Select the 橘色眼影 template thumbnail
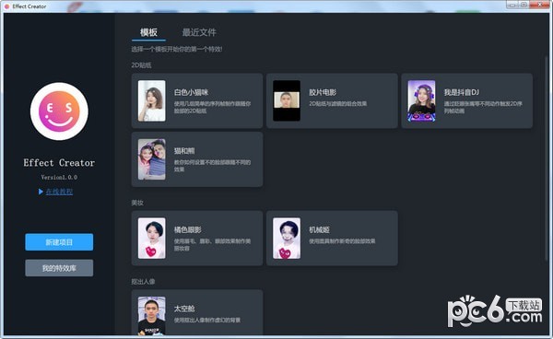 click(x=152, y=239)
